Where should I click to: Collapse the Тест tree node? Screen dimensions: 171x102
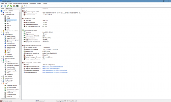(1, 84)
